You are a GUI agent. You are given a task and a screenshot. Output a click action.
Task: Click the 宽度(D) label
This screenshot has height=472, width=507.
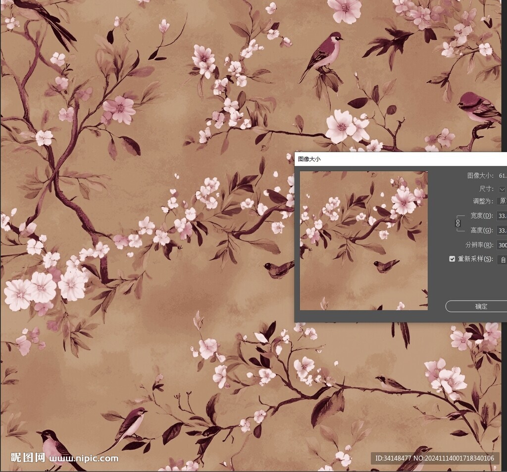click(x=481, y=216)
